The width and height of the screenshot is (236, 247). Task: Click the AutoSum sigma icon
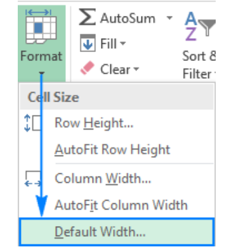88,17
